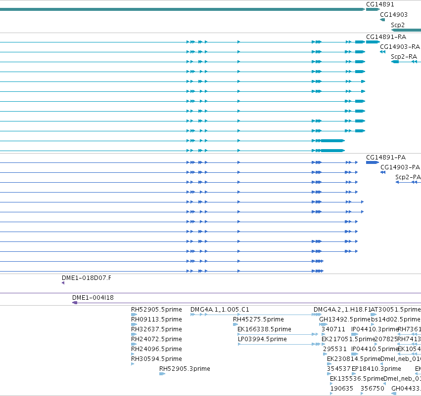
Task: Select the RH09113.5prime EST label
Action: (156, 319)
